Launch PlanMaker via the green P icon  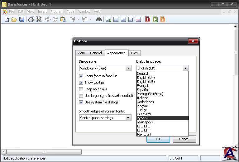click(x=155, y=19)
